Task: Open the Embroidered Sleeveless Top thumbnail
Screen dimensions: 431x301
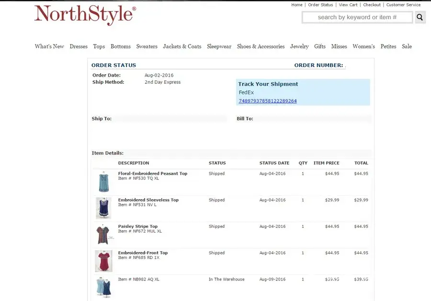Action: tap(103, 208)
